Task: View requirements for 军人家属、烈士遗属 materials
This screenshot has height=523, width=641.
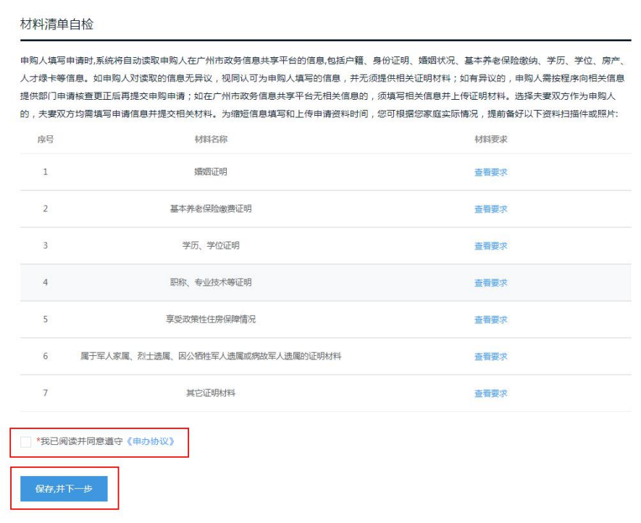Action: pyautogui.click(x=490, y=357)
